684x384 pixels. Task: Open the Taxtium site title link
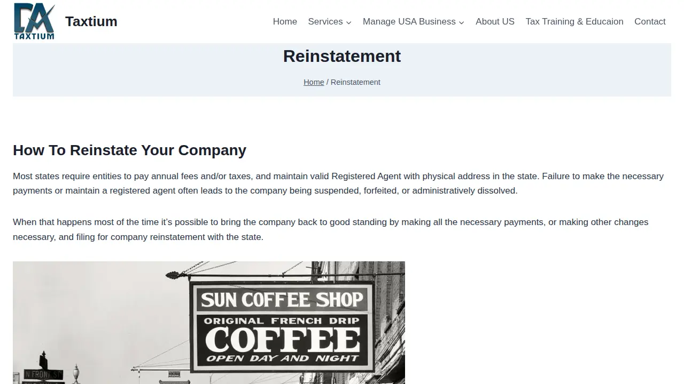[91, 21]
